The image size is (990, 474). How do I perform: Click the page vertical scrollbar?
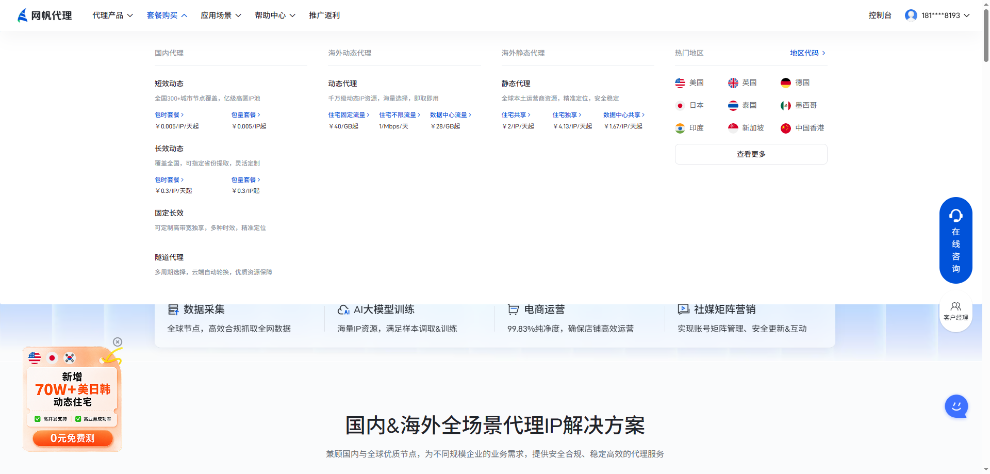[986, 36]
